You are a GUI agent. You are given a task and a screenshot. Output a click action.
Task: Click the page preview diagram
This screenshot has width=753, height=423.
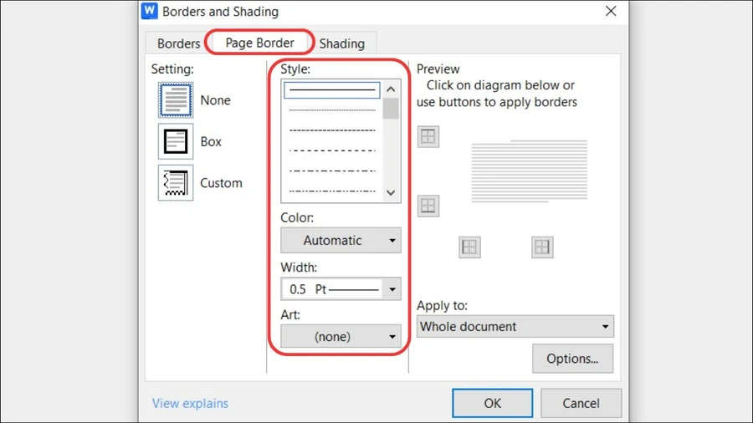(530, 171)
